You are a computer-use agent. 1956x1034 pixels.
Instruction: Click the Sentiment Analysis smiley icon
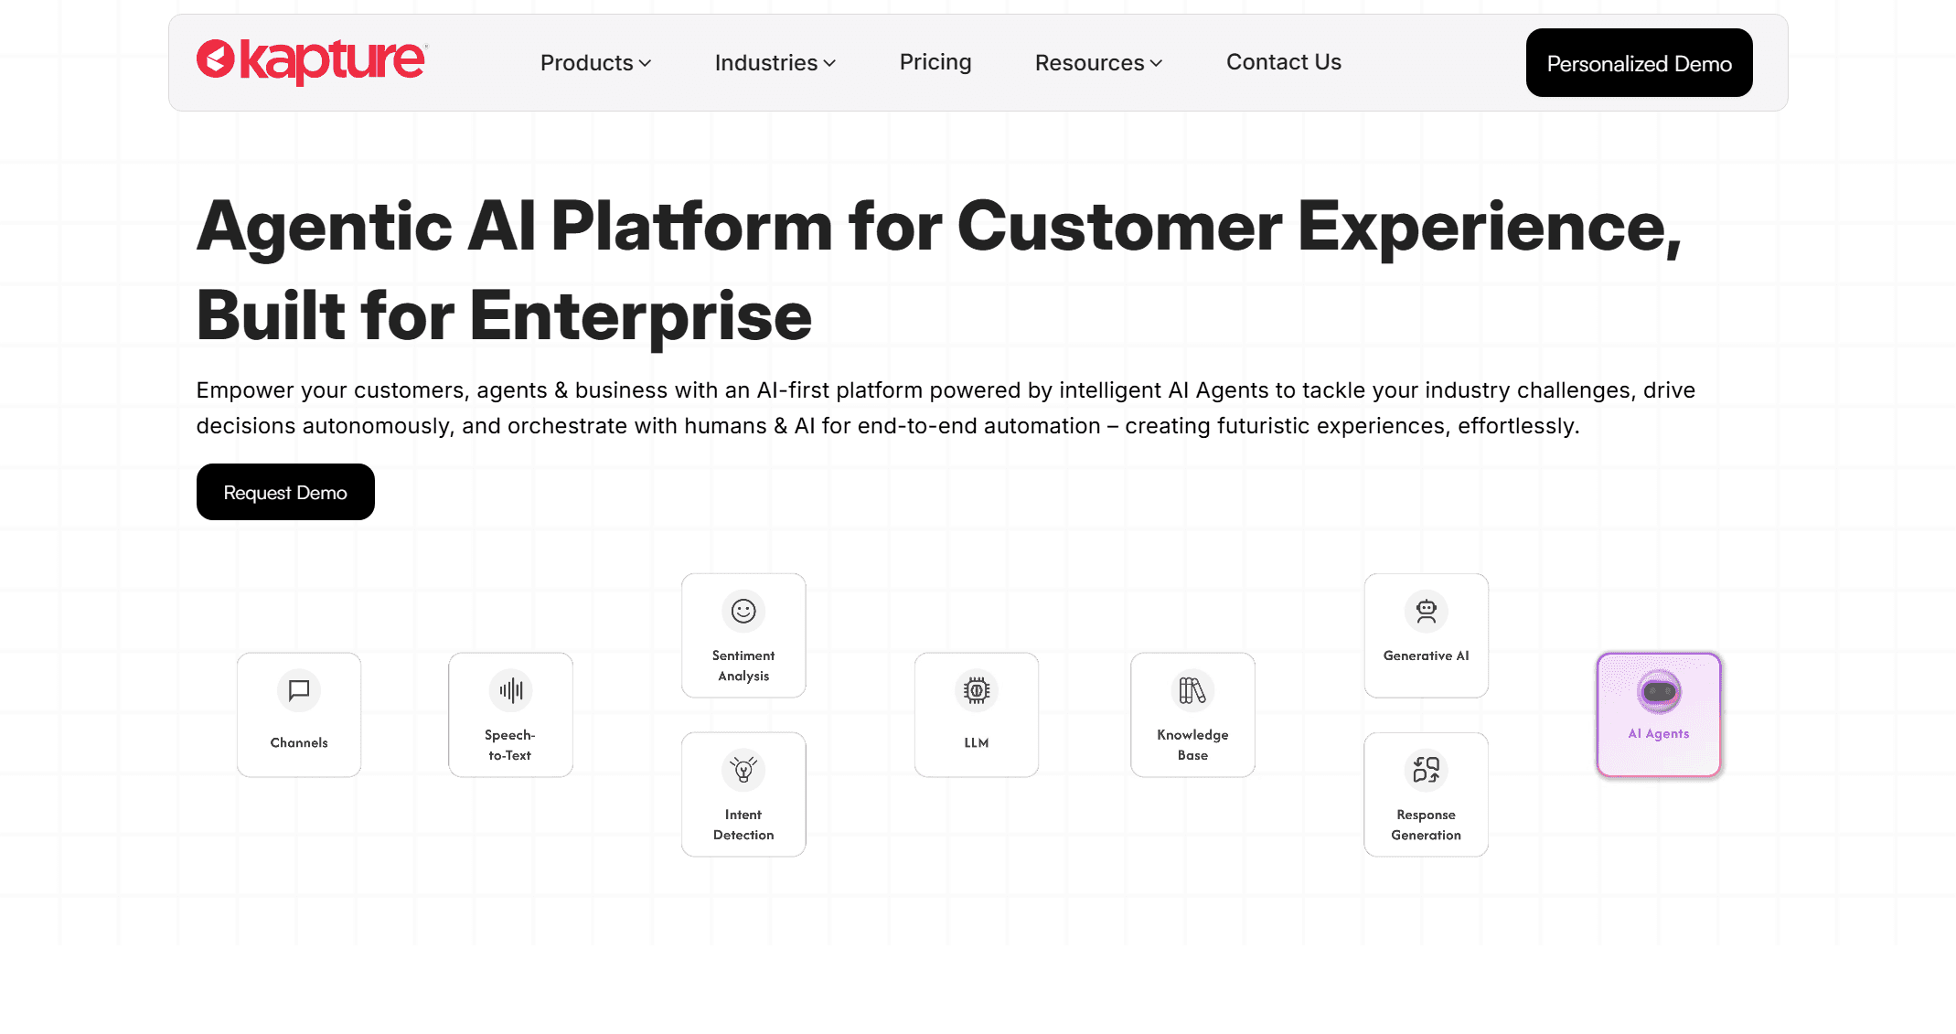743,611
